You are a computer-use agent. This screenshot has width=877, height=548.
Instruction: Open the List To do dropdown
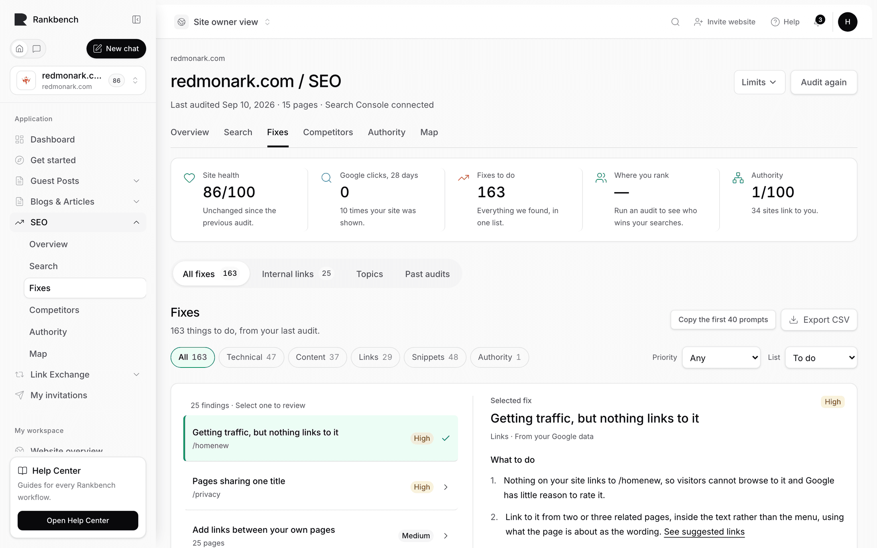(821, 357)
